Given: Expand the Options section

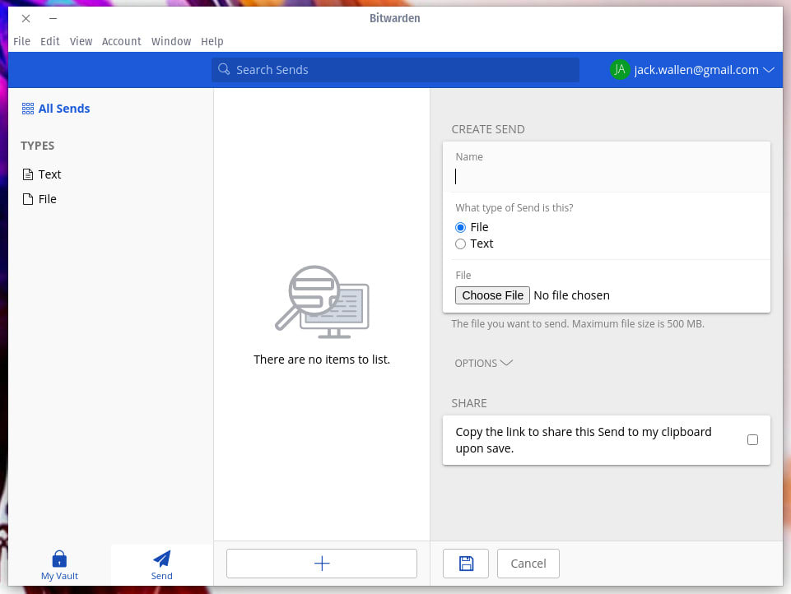Looking at the screenshot, I should pyautogui.click(x=484, y=363).
